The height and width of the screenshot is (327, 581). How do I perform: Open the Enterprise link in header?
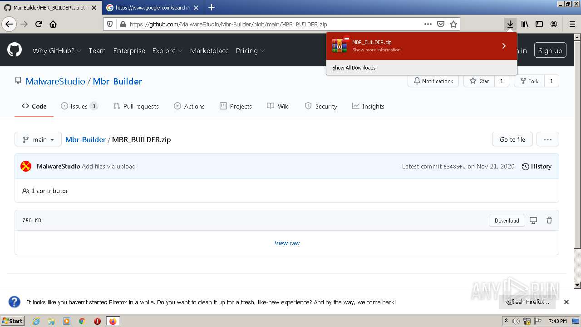[x=129, y=50]
